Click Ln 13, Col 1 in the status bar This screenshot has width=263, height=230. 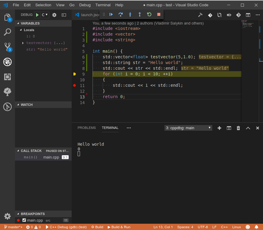coord(163,227)
